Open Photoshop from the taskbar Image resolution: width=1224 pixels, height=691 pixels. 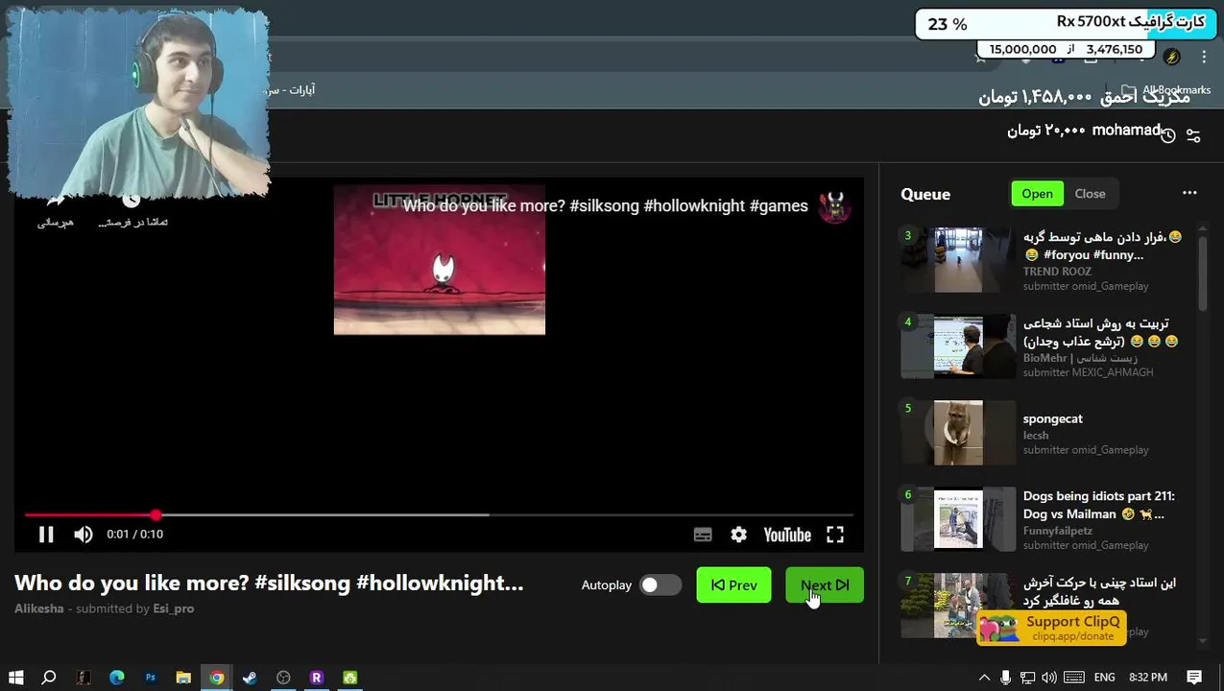coord(150,678)
